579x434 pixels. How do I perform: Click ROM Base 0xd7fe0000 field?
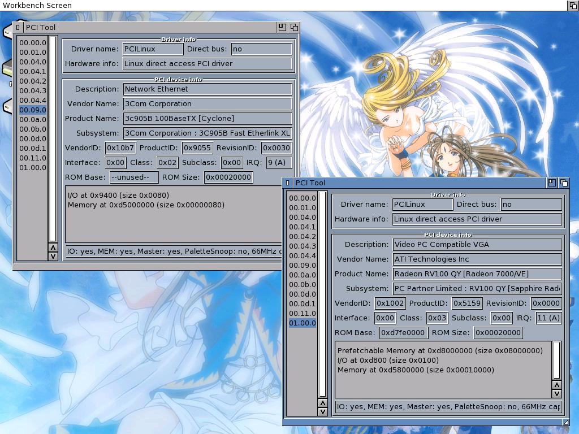pyautogui.click(x=404, y=332)
